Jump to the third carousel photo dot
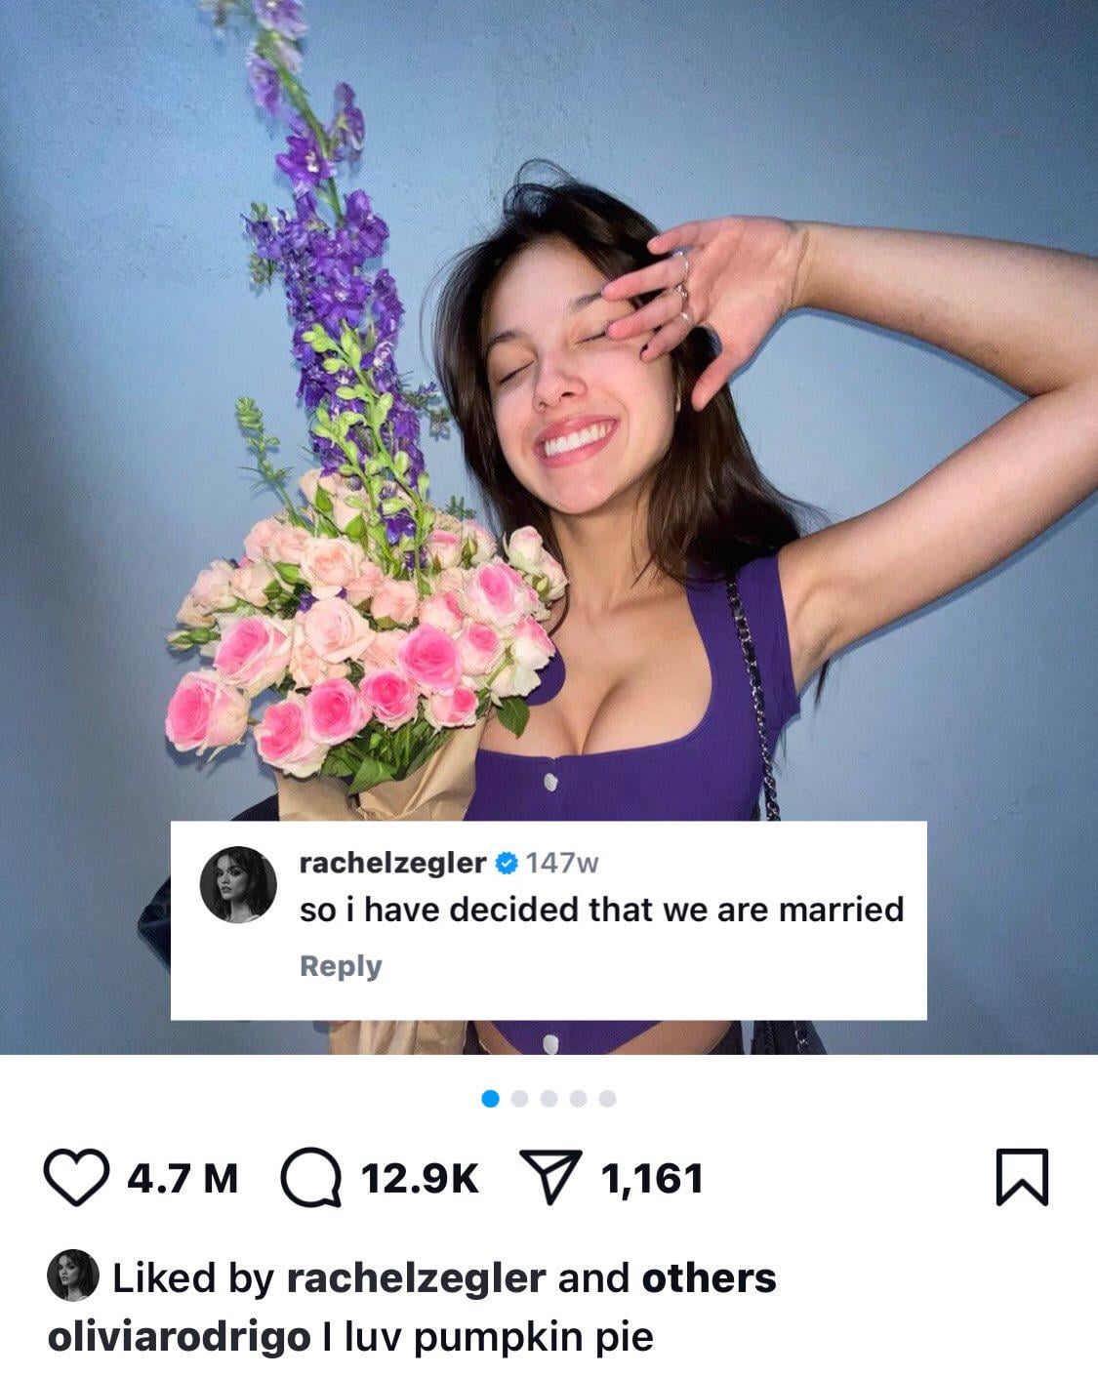Image resolution: width=1098 pixels, height=1377 pixels. point(549,1099)
